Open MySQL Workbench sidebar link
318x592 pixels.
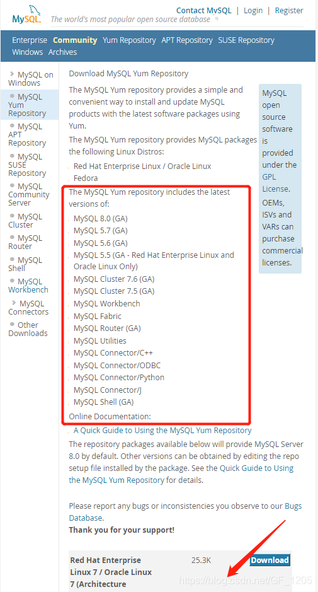pos(28,286)
